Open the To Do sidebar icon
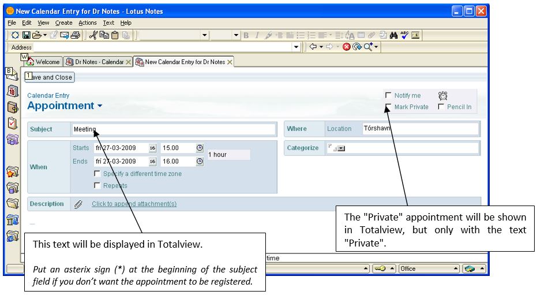The image size is (537, 295). point(12,123)
